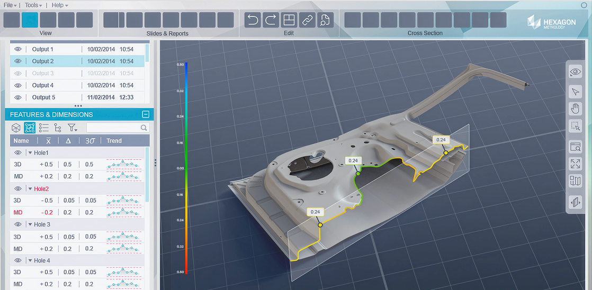
Task: Select the Output 4 row name
Action: pos(43,85)
